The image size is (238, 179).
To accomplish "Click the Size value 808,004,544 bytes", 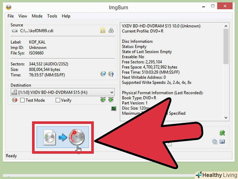I will pyautogui.click(x=44, y=70).
